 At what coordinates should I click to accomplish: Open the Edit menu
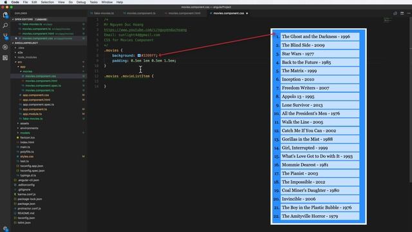point(34,2)
